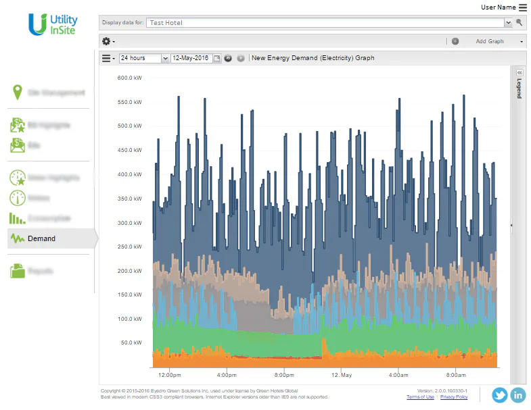Click the 8:00am axis label
The image size is (531, 410).
[456, 375]
